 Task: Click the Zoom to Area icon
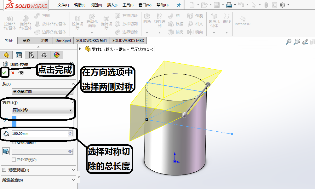296,42
